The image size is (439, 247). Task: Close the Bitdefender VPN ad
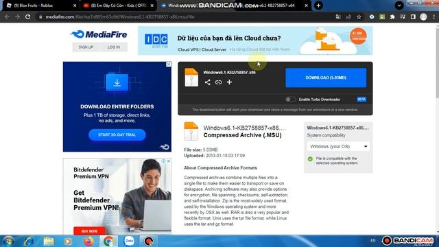pos(169,161)
